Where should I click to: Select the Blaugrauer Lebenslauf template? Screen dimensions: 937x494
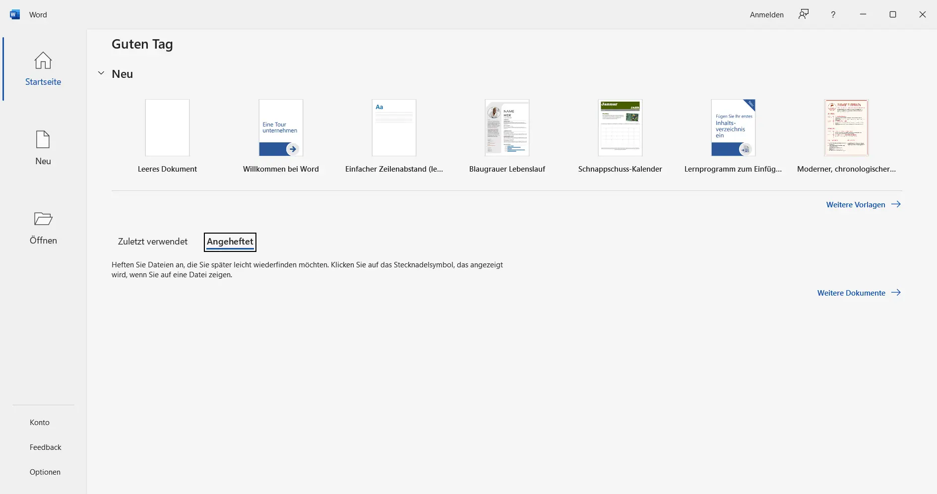click(507, 128)
